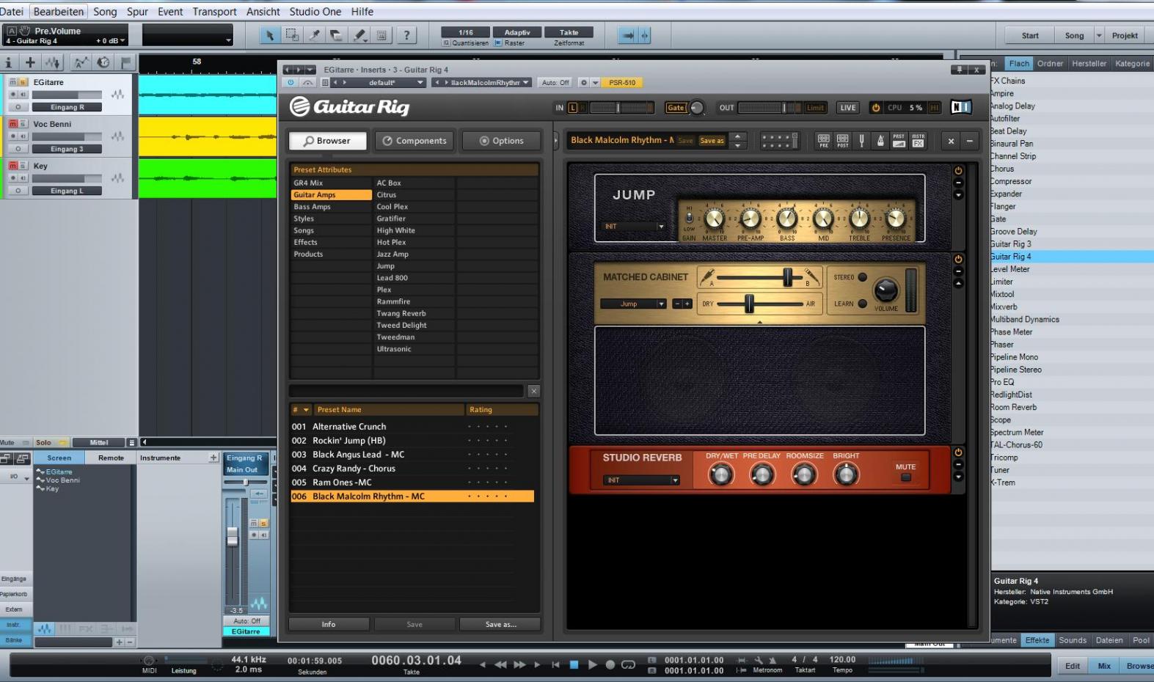The height and width of the screenshot is (682, 1154).
Task: Open the Matched Cabinet Jump dropdown
Action: [x=633, y=304]
